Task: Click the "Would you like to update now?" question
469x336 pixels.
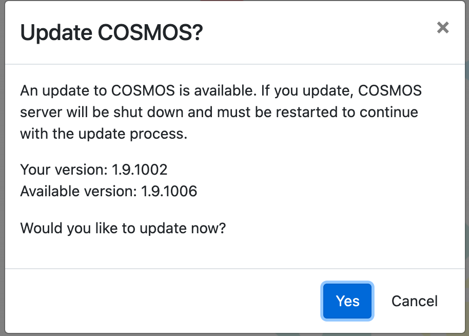Action: pos(123,229)
